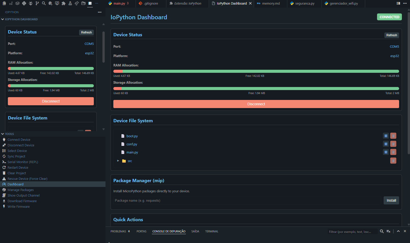Click the main Storage Allocation bar
Image resolution: width=410 pixels, height=243 pixels.
point(256,89)
